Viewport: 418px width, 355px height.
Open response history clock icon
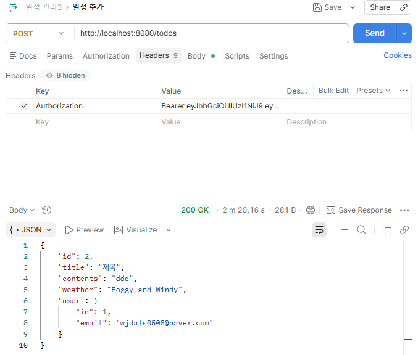pyautogui.click(x=47, y=210)
